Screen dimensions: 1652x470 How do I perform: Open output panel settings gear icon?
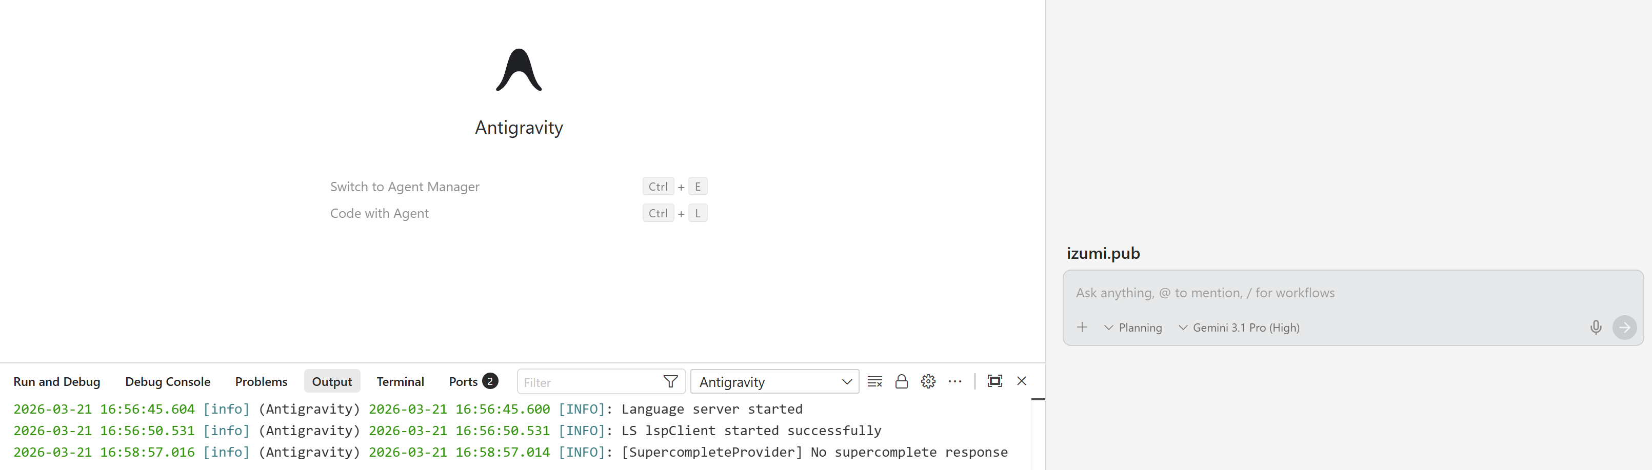(x=928, y=381)
